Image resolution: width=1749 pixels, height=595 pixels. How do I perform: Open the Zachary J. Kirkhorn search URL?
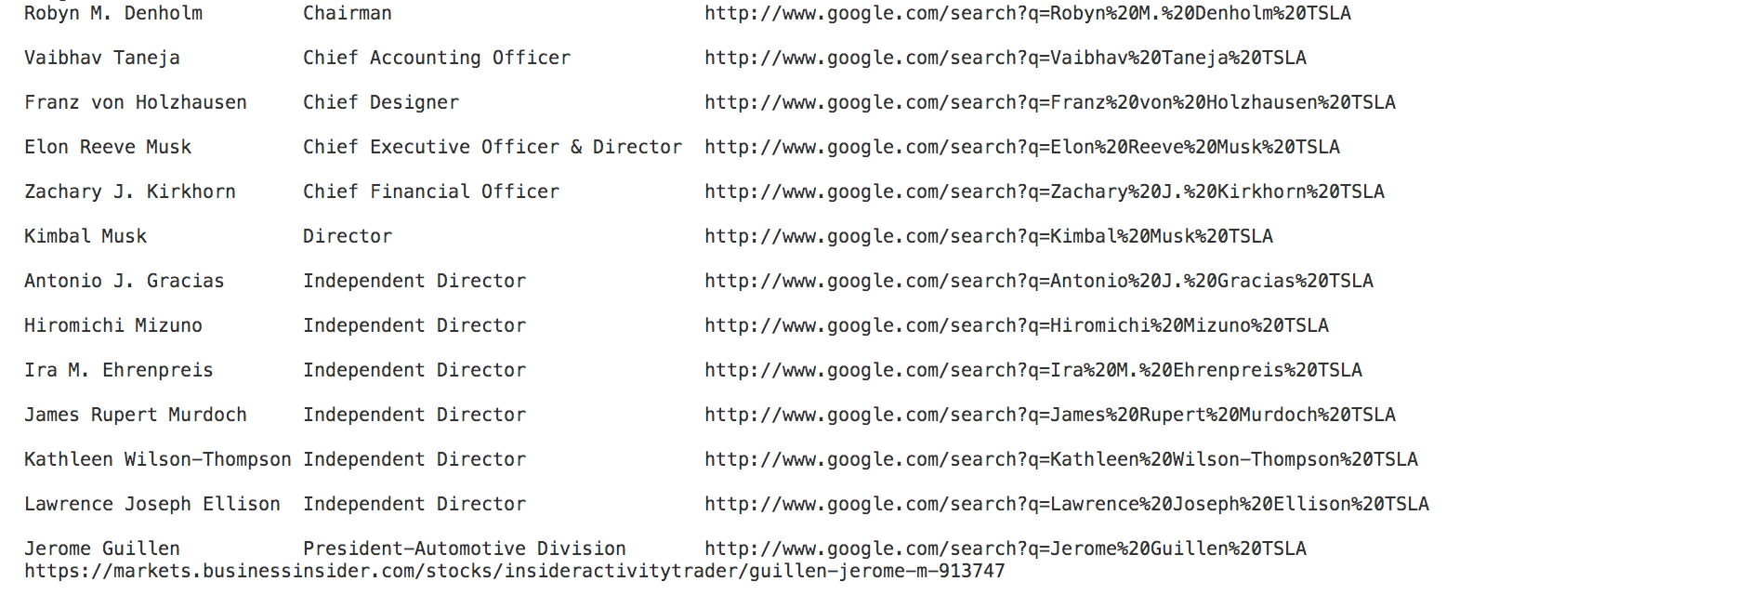pos(1045,192)
